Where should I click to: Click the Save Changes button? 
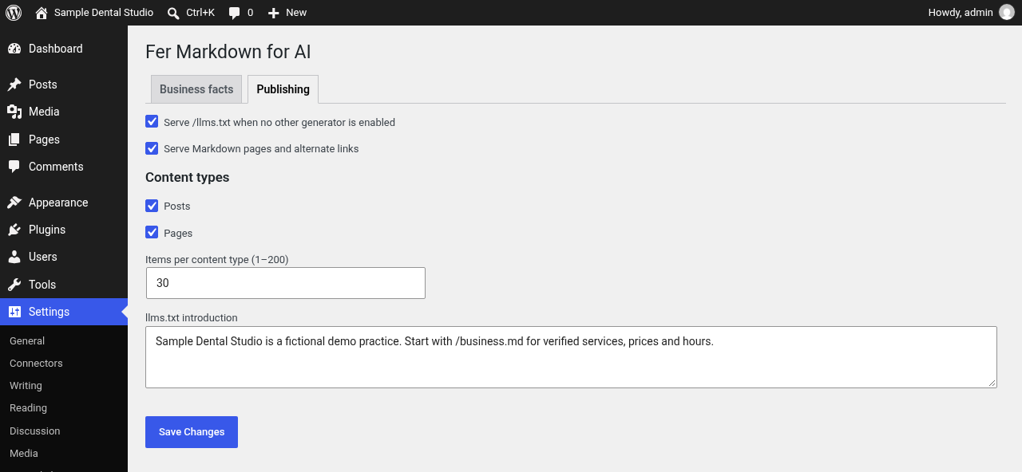pyautogui.click(x=192, y=432)
